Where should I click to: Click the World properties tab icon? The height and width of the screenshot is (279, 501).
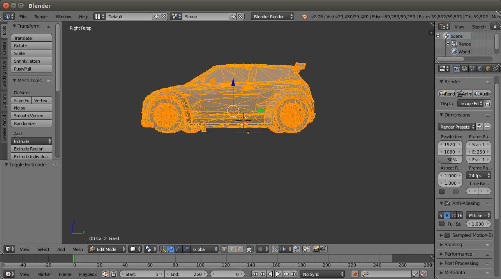coord(480,69)
